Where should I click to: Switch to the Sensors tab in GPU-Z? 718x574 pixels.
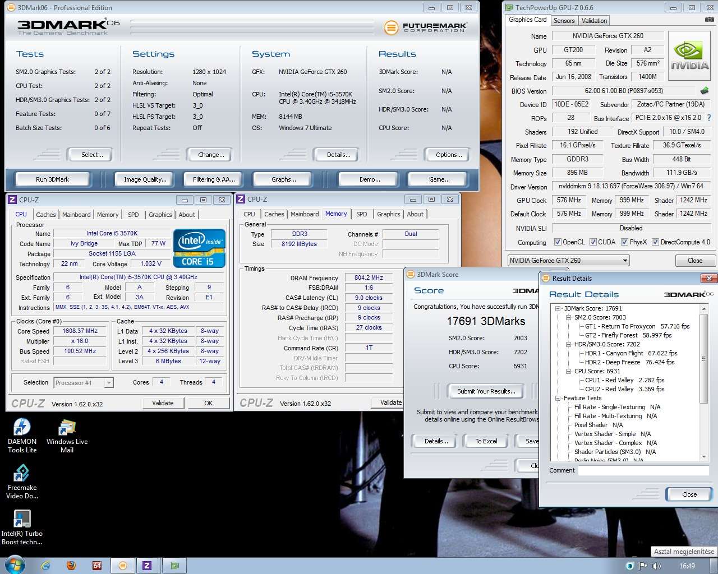click(x=564, y=21)
